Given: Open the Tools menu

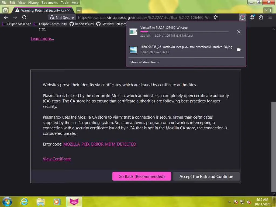Looking at the screenshot, I should coord(65,3).
